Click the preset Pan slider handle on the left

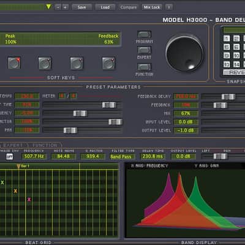point(70,130)
